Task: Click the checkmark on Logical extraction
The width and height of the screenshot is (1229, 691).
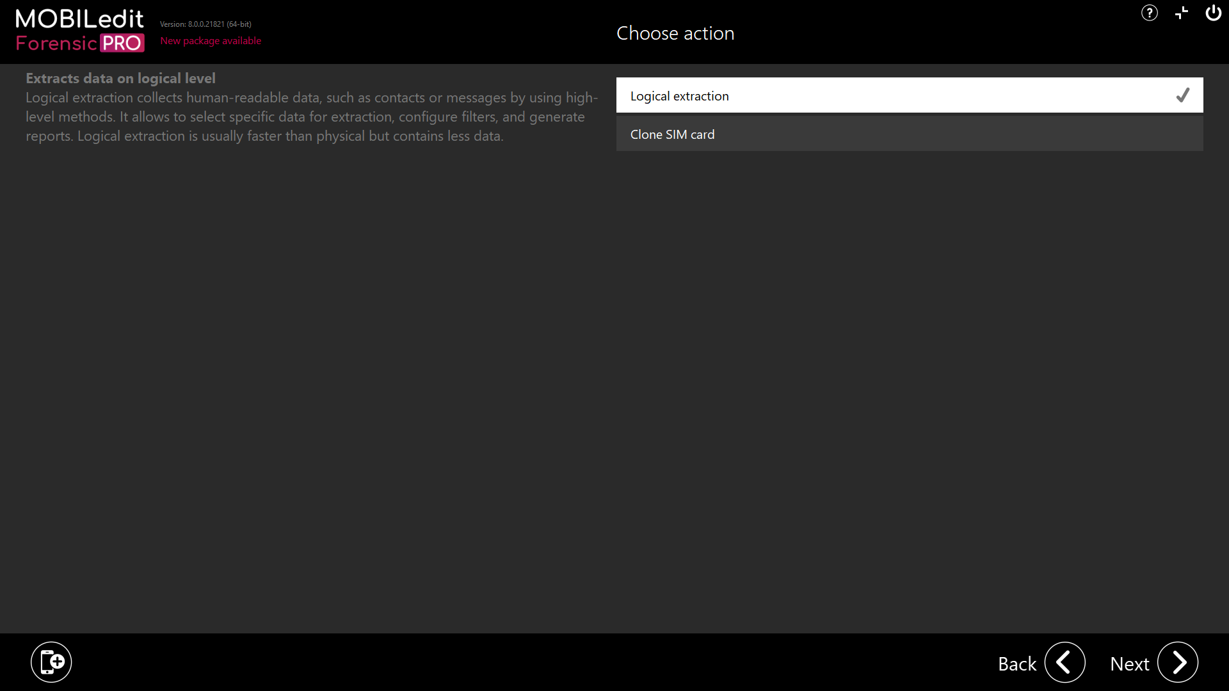Action: tap(1182, 95)
